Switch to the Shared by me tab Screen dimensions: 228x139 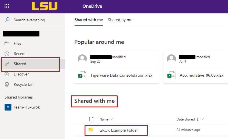[120, 20]
